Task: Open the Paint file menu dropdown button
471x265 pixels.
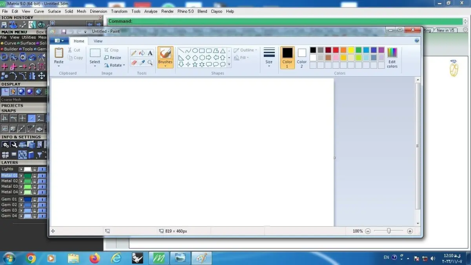Action: coord(59,41)
